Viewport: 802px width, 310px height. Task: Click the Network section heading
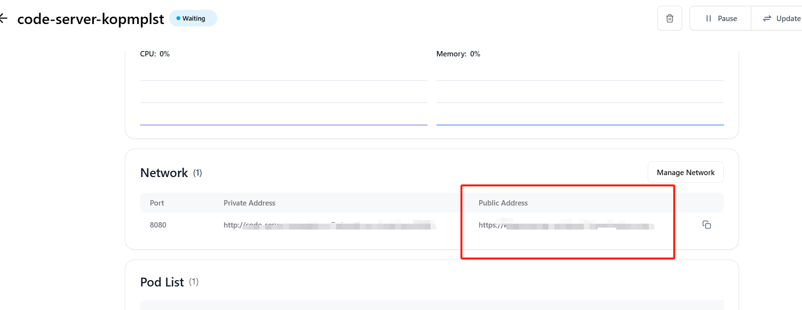point(164,173)
